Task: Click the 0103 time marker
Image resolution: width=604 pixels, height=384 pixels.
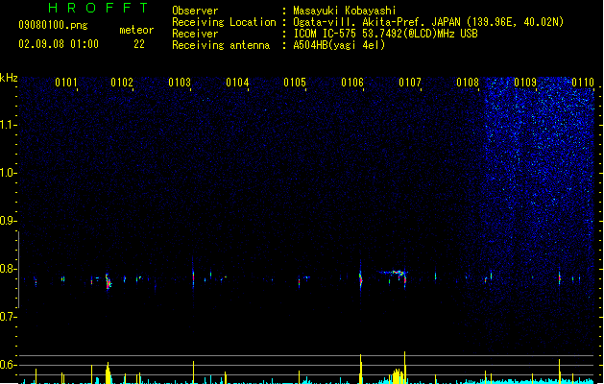Action: (180, 83)
